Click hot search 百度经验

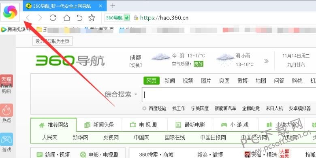[158, 109]
